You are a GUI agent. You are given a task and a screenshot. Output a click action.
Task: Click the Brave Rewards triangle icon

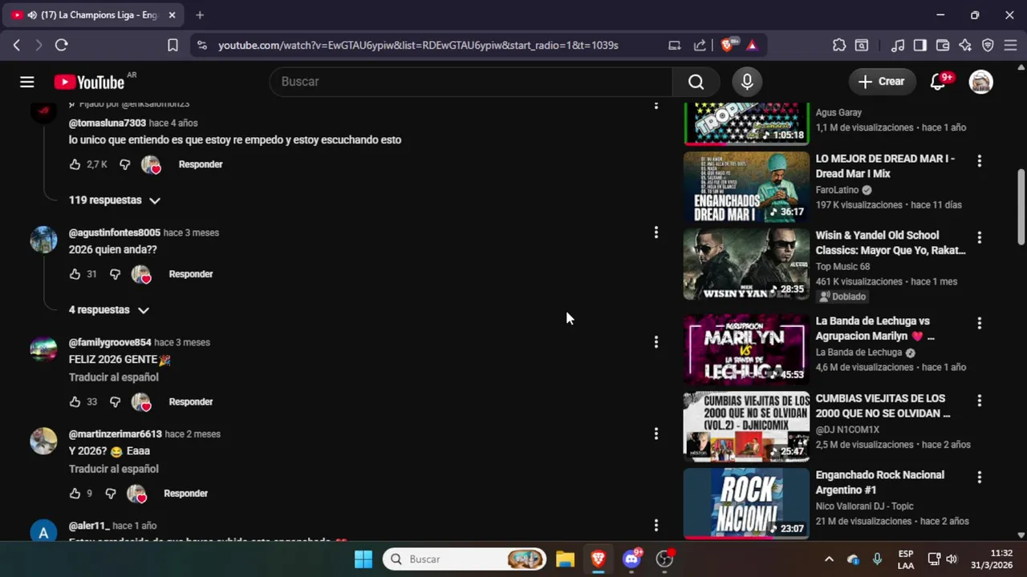pyautogui.click(x=752, y=46)
